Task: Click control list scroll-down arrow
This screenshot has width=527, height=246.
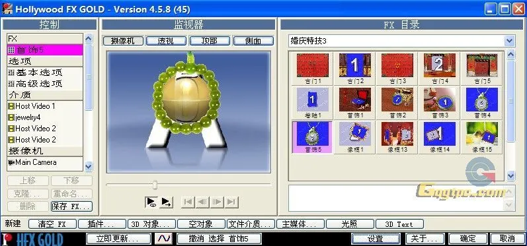Action: [89, 166]
